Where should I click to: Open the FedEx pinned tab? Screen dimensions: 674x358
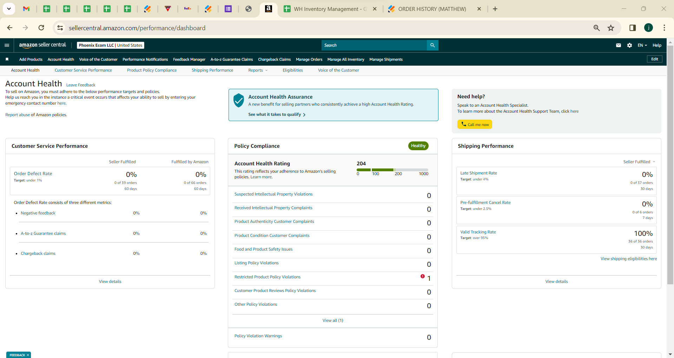point(188,9)
